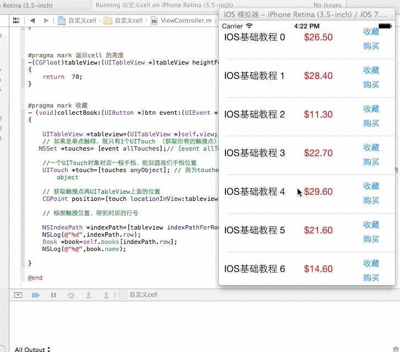
Task: Tap 购买 for IOS基础教程 4
Action: point(371,200)
